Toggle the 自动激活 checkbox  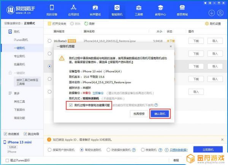pyautogui.click(x=5, y=134)
